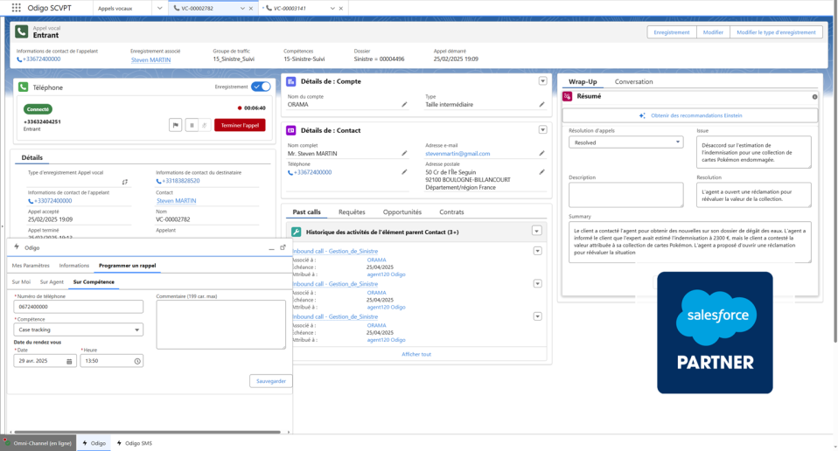Open the first Inbound call row dropdown
This screenshot has width=838, height=451.
click(538, 251)
